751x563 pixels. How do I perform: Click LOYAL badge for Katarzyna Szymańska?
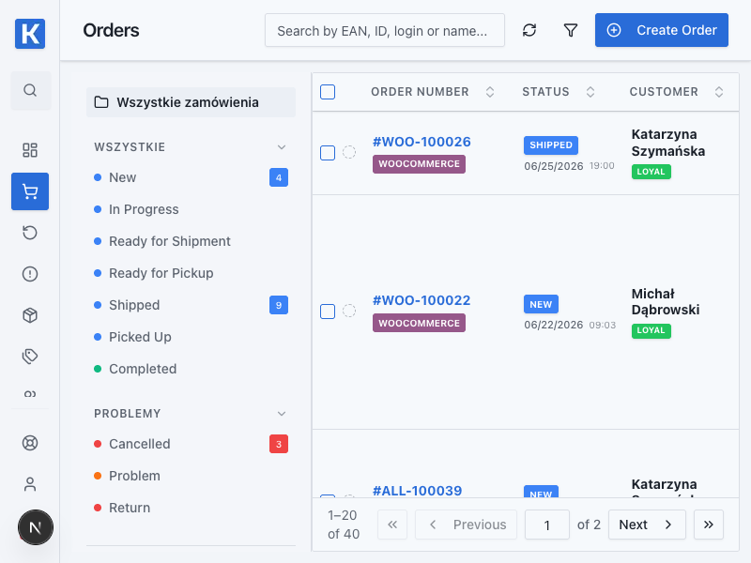[651, 172]
